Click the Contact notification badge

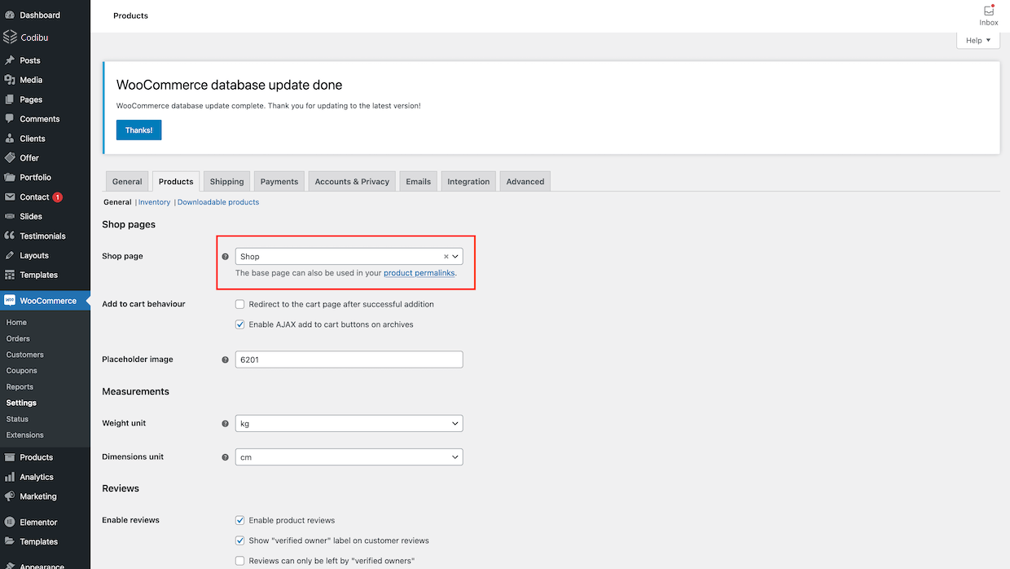(x=58, y=197)
